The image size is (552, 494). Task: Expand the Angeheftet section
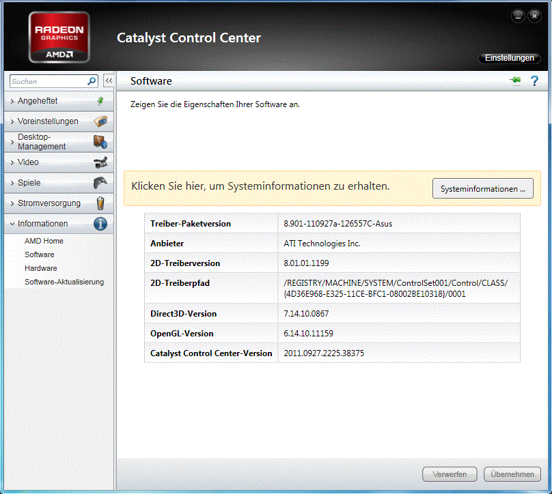(x=59, y=101)
